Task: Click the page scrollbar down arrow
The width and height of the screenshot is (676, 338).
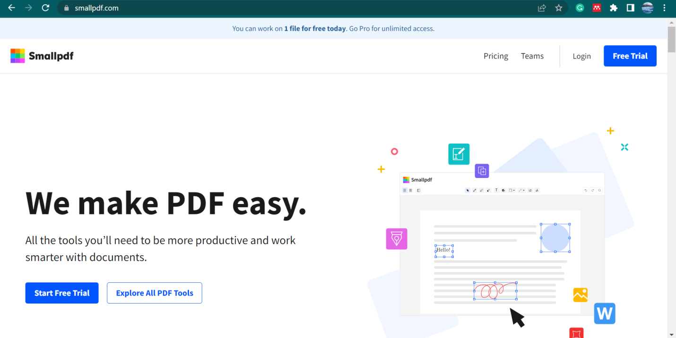Action: tap(672, 334)
